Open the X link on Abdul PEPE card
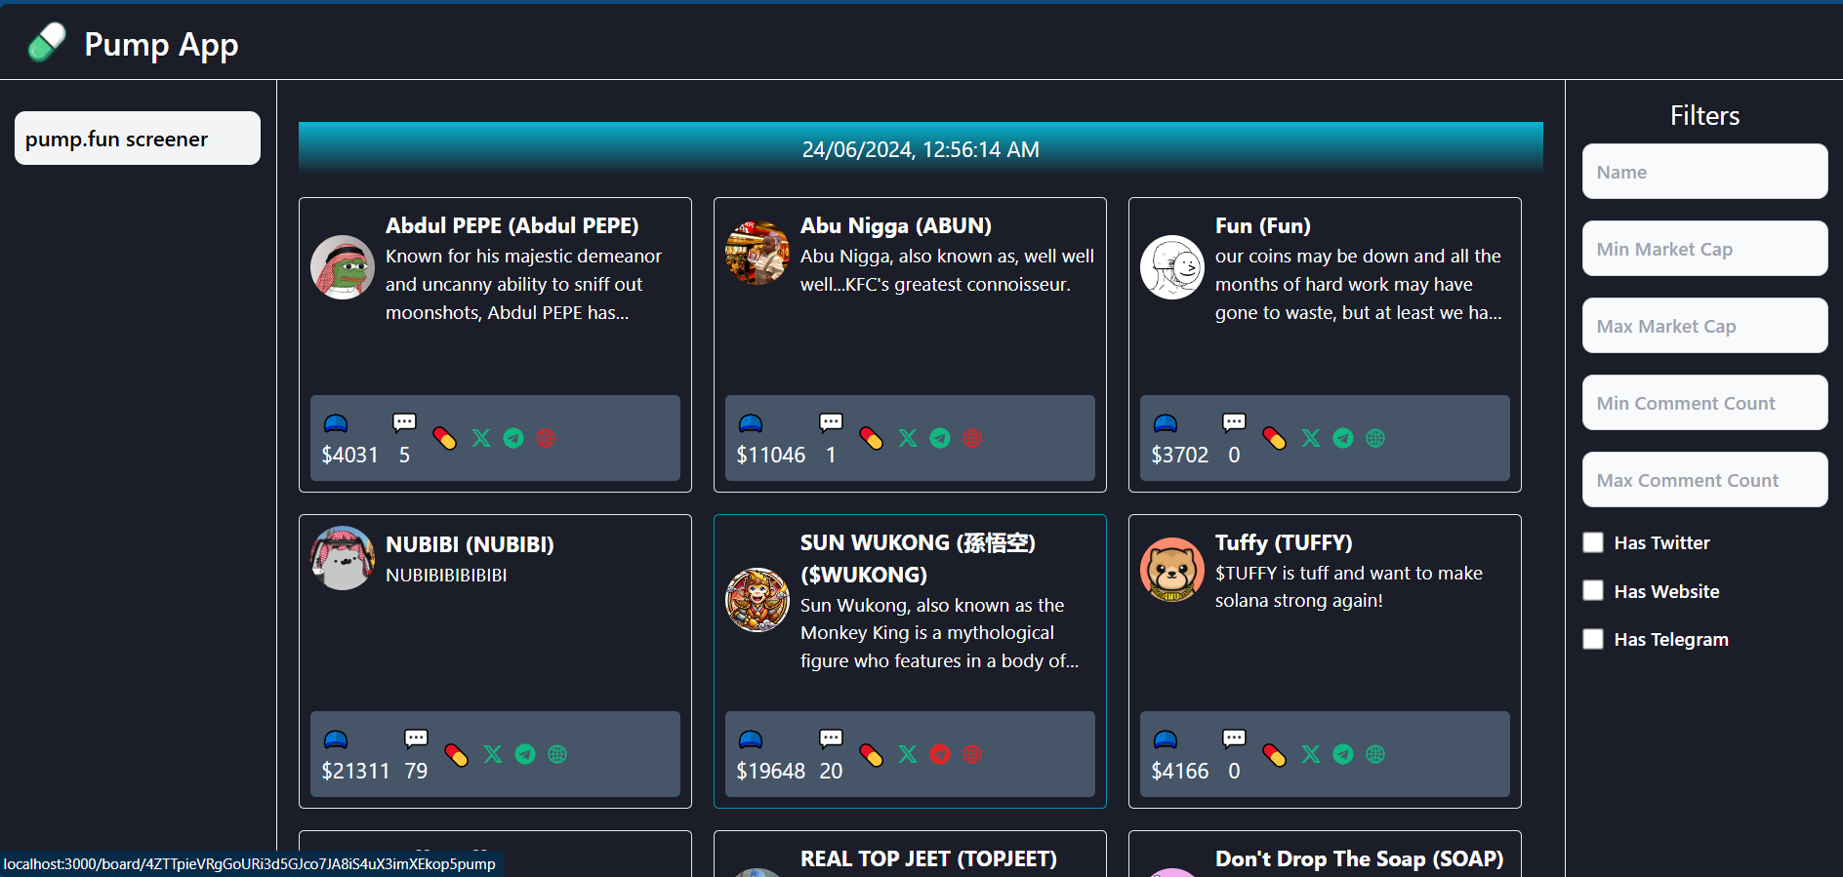 [481, 438]
